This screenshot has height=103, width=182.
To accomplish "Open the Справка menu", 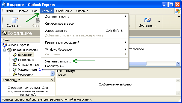I will point(82,11).
